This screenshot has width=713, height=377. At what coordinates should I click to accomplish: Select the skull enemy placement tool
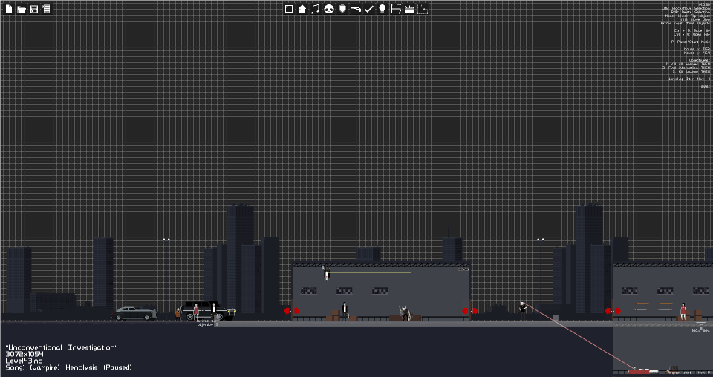(329, 9)
